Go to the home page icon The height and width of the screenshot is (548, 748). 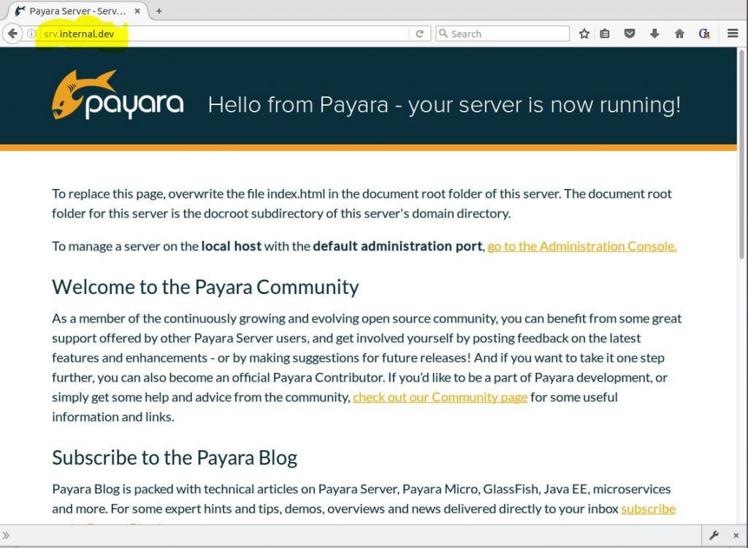point(679,34)
